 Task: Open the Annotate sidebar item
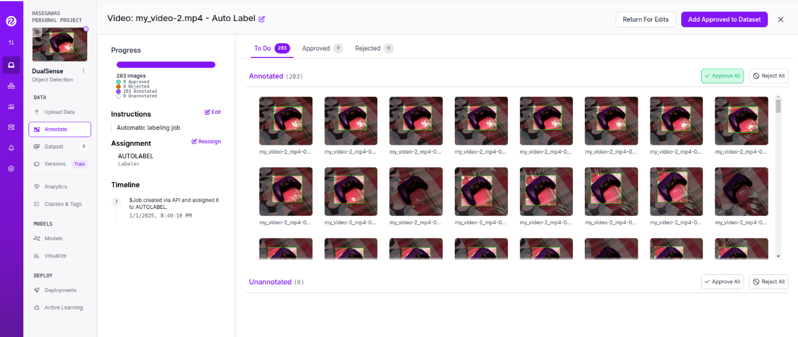[60, 129]
